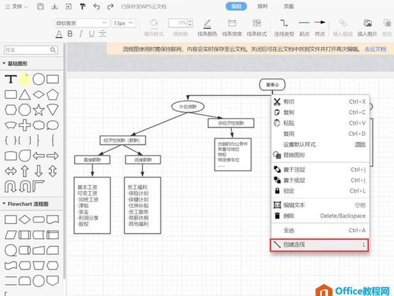Screen dimensions: 394x296
Task: Toggle italic formatting
Action: click(81, 34)
